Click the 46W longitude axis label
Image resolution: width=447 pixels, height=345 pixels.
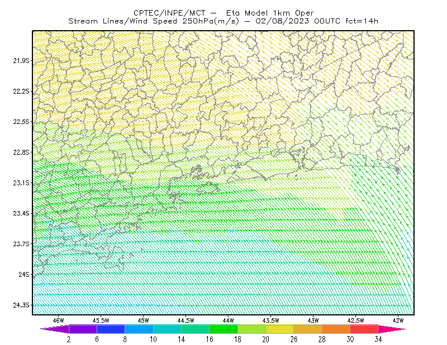pos(59,320)
